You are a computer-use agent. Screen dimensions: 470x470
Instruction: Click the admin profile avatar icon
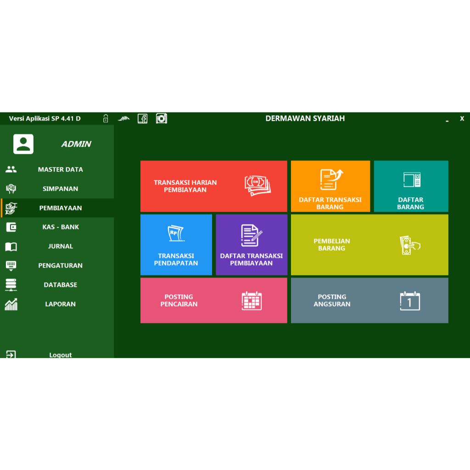[23, 144]
